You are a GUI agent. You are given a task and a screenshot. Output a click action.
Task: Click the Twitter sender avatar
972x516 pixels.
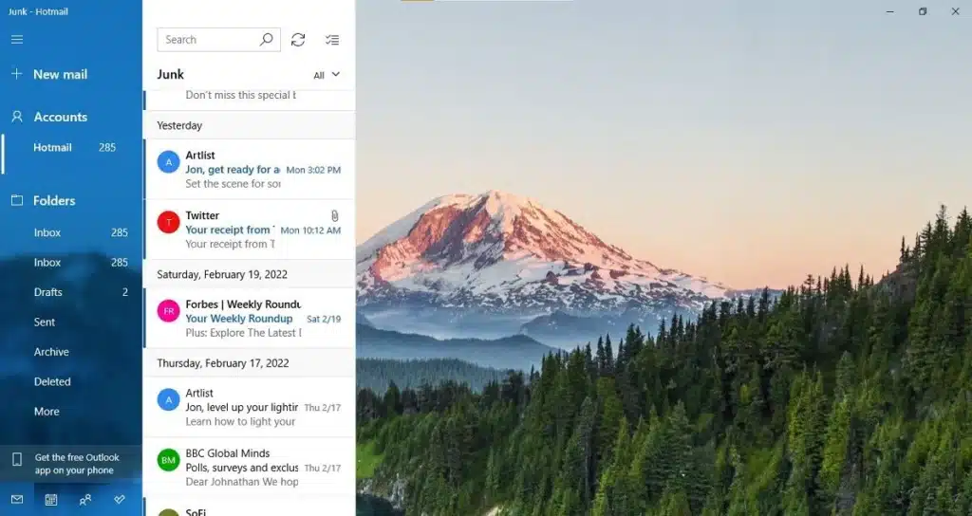(x=168, y=222)
